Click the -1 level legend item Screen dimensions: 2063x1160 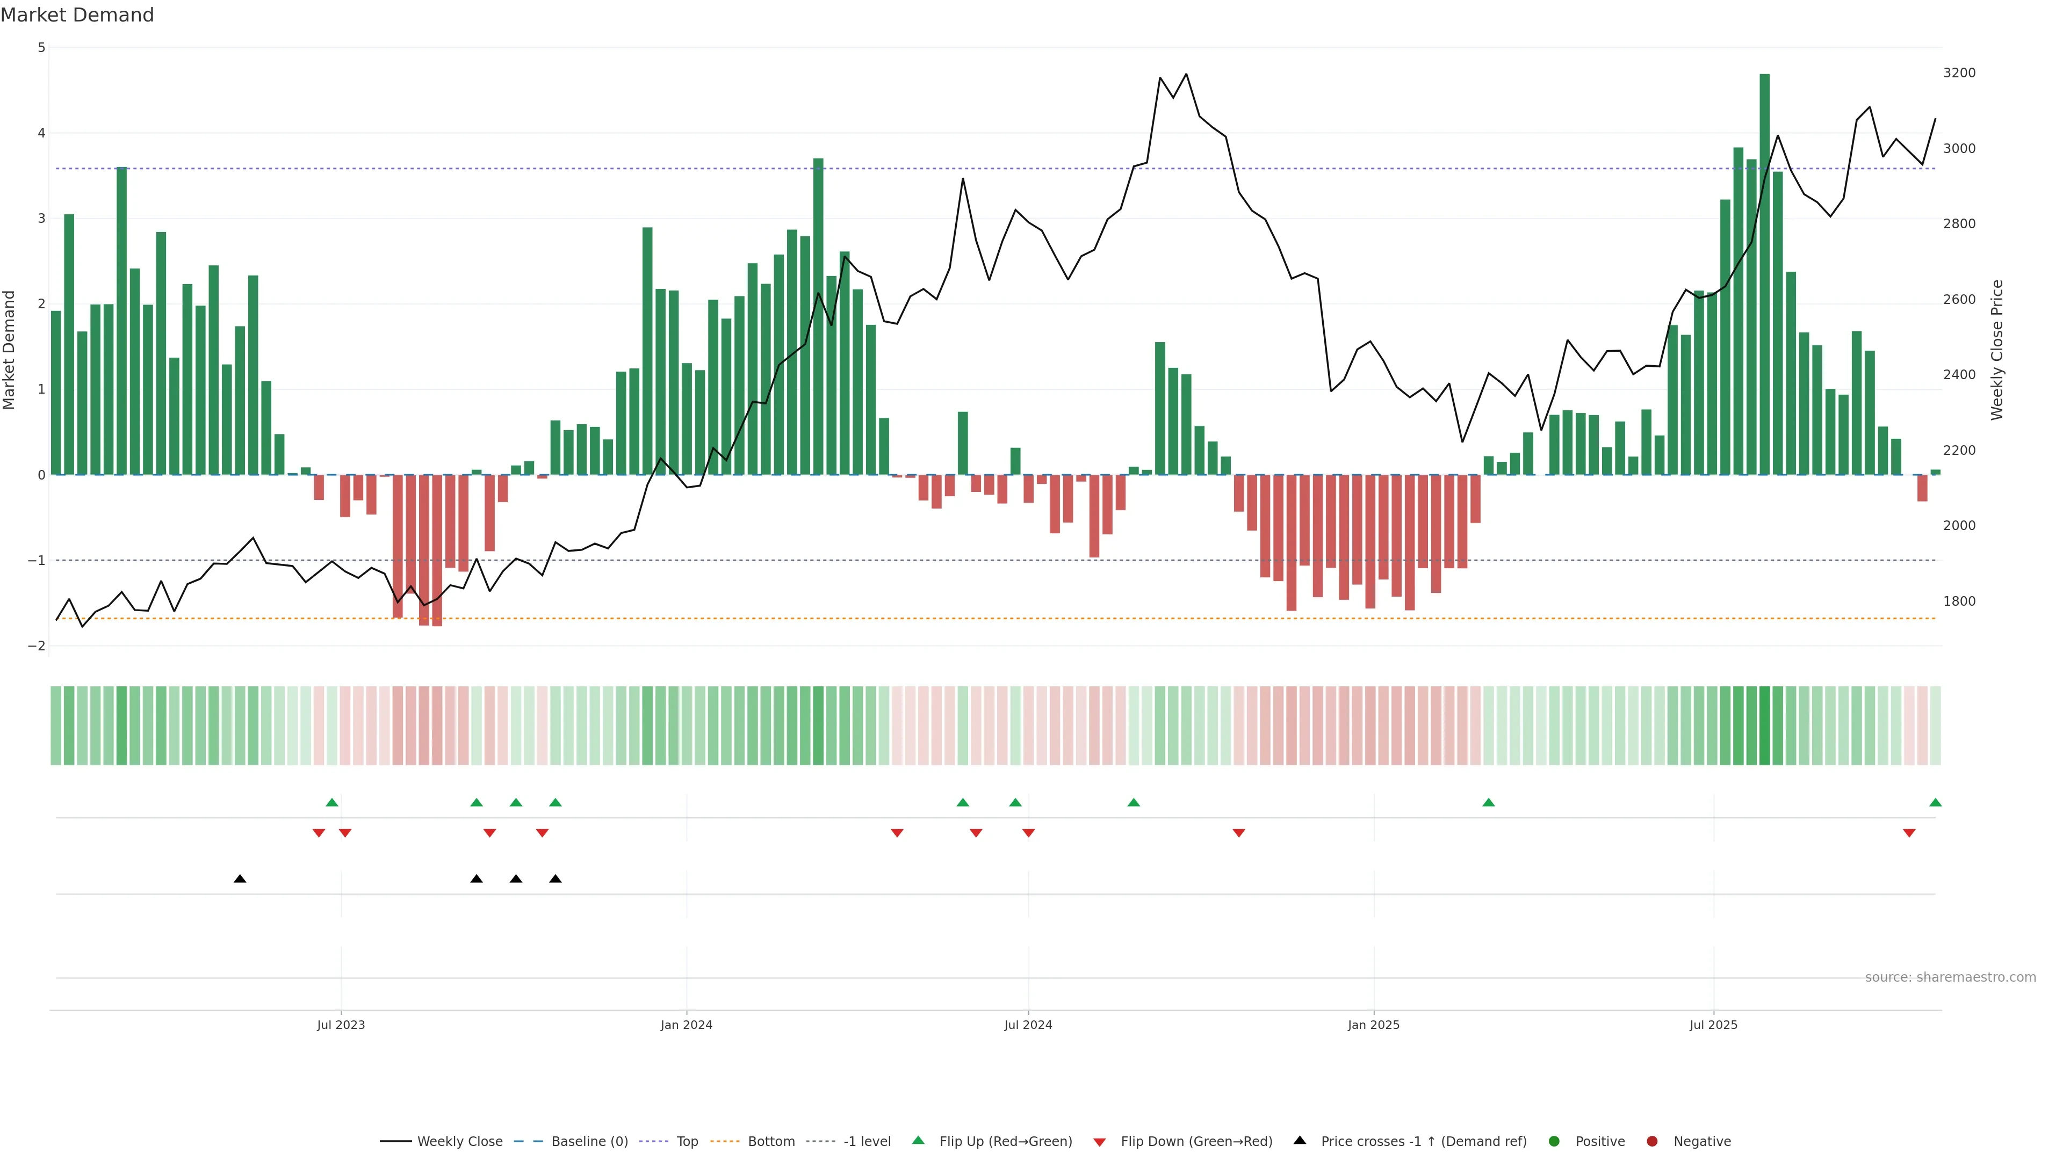pos(867,1142)
